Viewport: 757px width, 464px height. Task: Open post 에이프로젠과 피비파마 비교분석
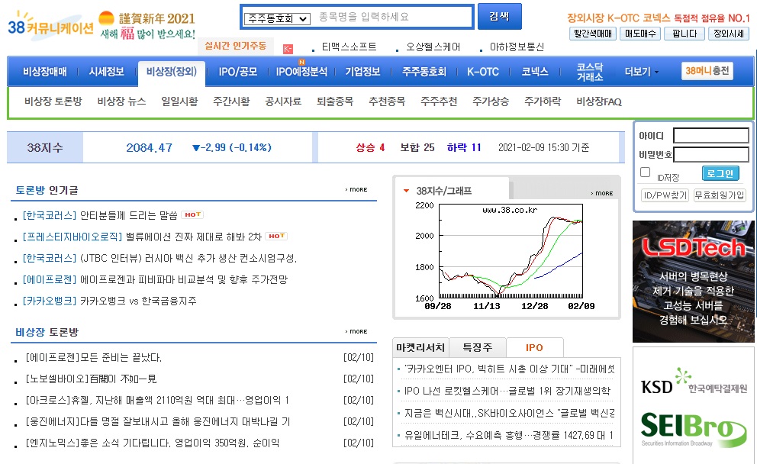click(x=183, y=279)
